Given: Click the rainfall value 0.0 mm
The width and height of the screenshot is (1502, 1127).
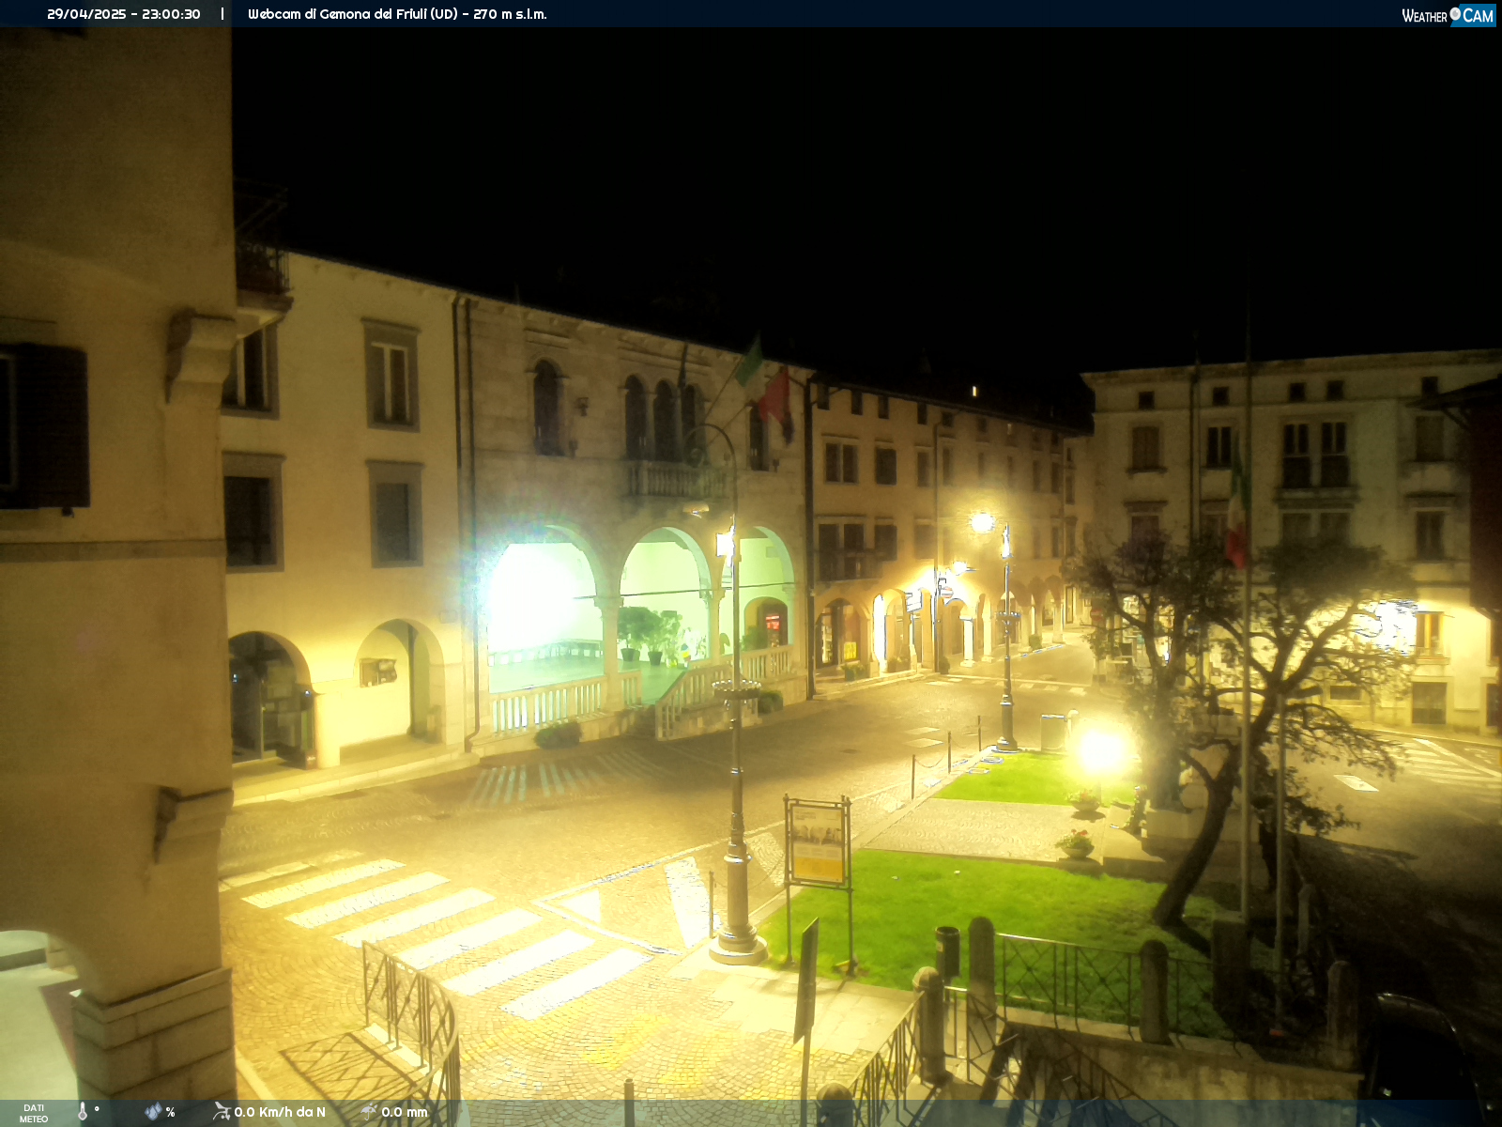Looking at the screenshot, I should (405, 1112).
